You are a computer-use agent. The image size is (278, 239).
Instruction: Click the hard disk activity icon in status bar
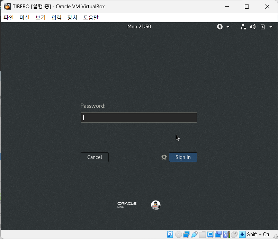point(170,234)
